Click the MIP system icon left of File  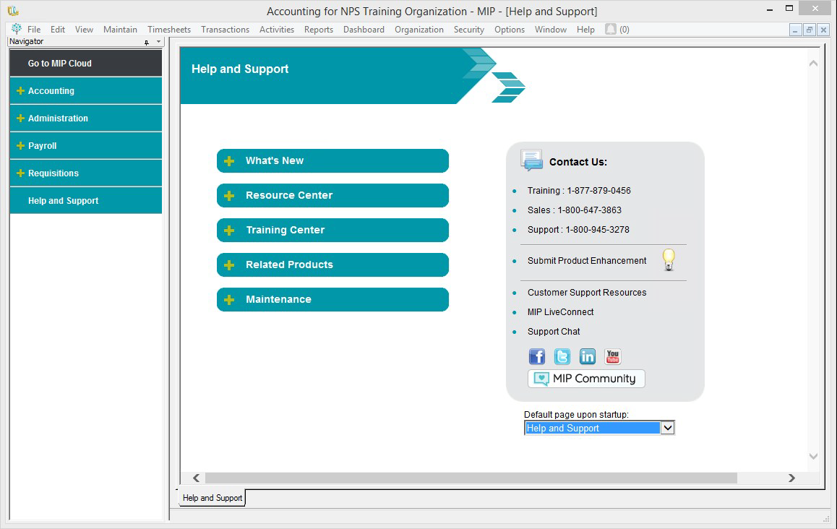click(17, 29)
